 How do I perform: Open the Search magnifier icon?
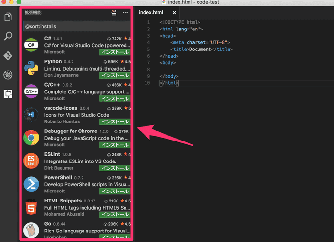click(x=8, y=36)
